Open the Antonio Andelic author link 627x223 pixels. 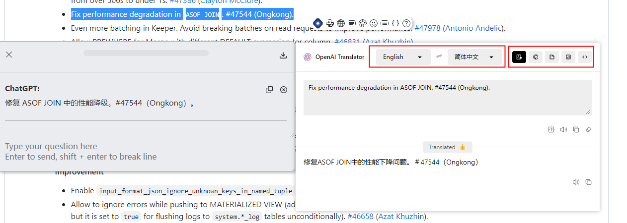click(473, 28)
